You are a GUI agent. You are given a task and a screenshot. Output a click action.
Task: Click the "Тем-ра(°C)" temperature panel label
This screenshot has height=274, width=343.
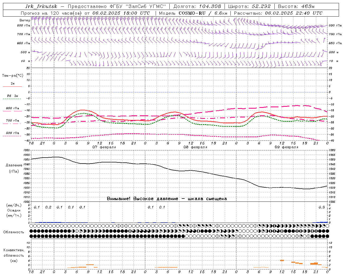pos(13,76)
